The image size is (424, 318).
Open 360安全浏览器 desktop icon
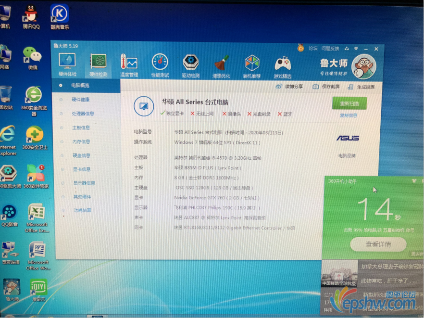click(34, 101)
